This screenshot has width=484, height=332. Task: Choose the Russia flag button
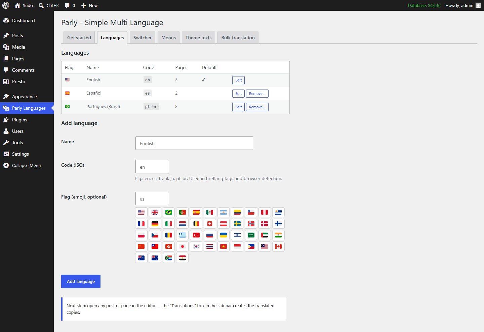pyautogui.click(x=210, y=235)
